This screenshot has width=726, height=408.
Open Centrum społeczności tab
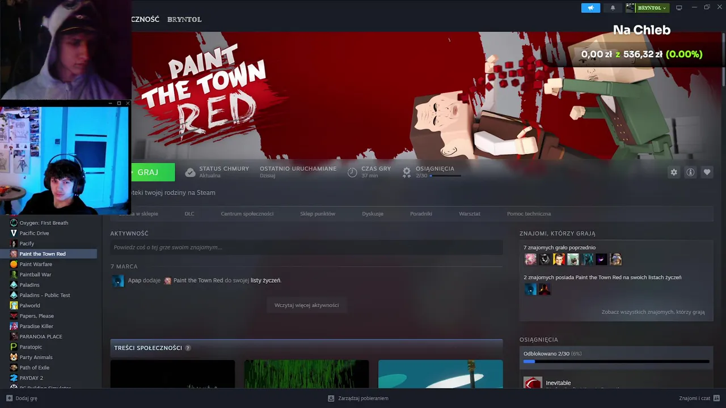point(247,214)
